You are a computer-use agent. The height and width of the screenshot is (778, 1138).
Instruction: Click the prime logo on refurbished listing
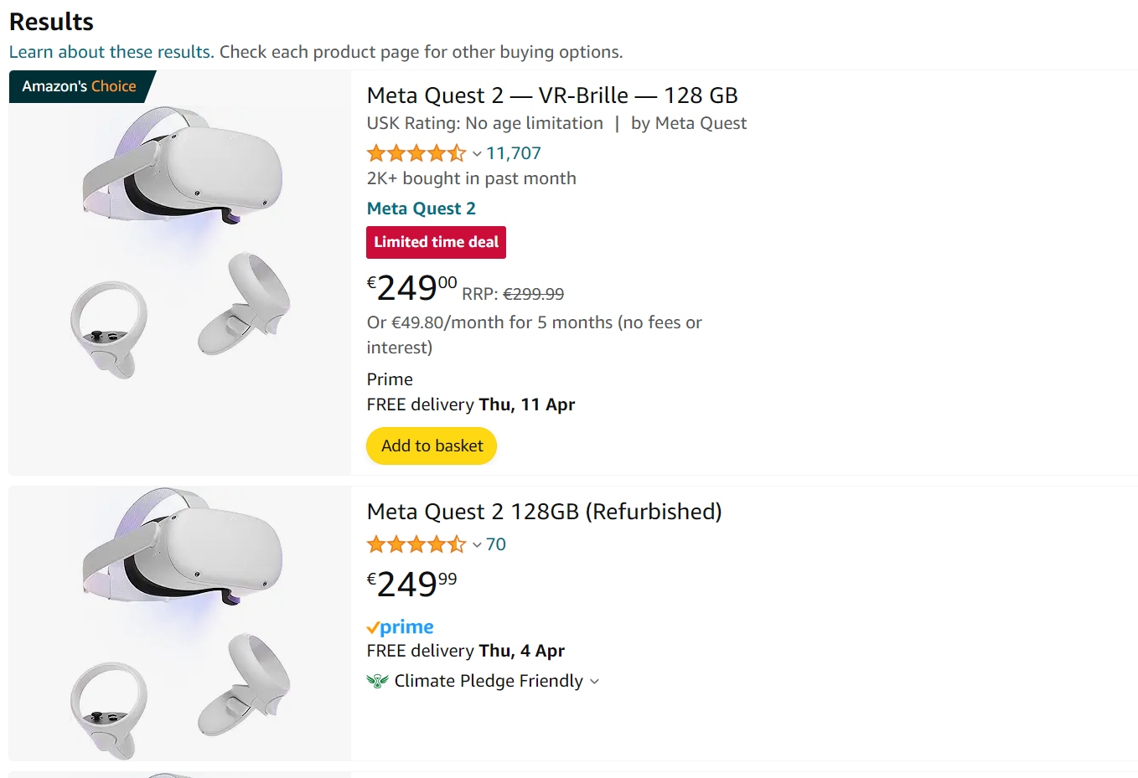[x=401, y=627]
